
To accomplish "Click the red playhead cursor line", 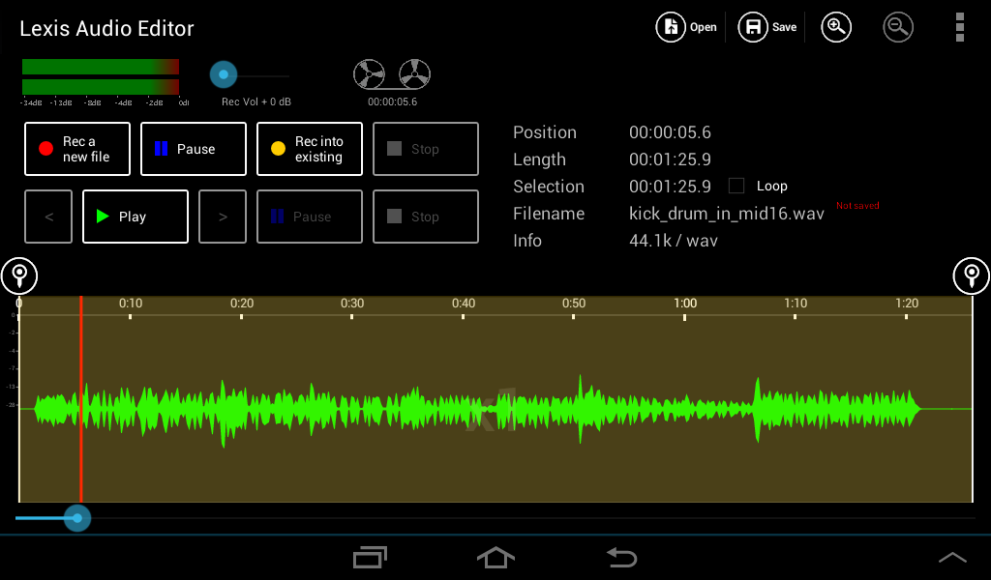I will (81, 399).
